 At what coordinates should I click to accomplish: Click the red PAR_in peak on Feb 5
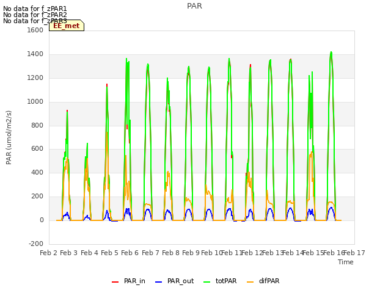(x=107, y=85)
